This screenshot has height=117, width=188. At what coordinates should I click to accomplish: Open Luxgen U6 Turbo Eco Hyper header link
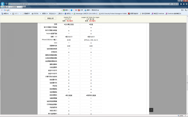90,18
